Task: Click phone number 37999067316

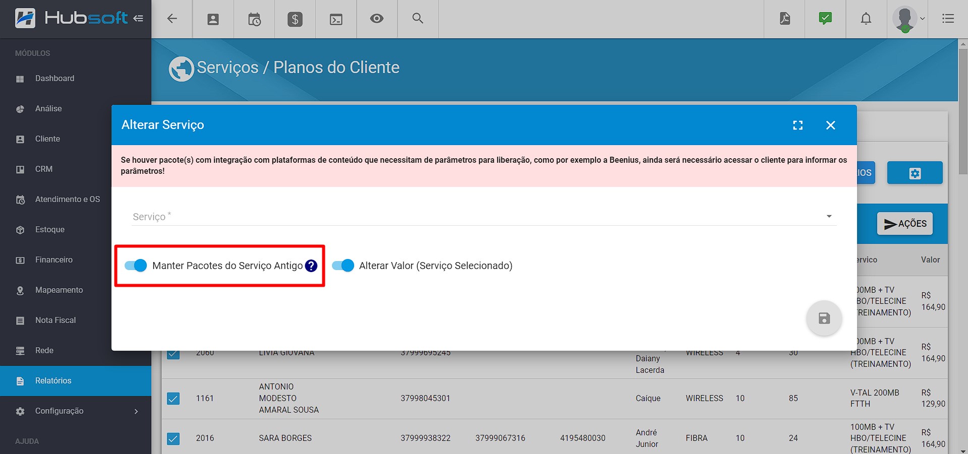Action: 500,438
